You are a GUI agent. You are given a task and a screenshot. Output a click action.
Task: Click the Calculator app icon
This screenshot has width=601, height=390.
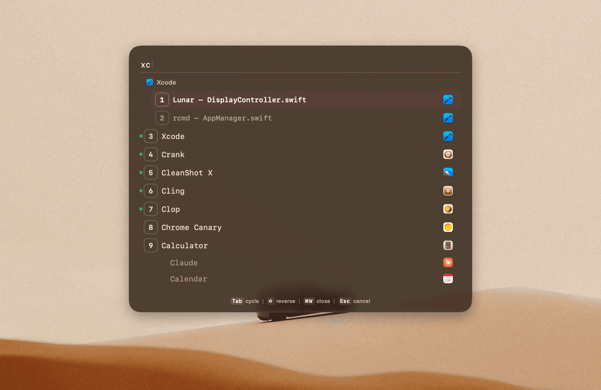[x=448, y=246]
